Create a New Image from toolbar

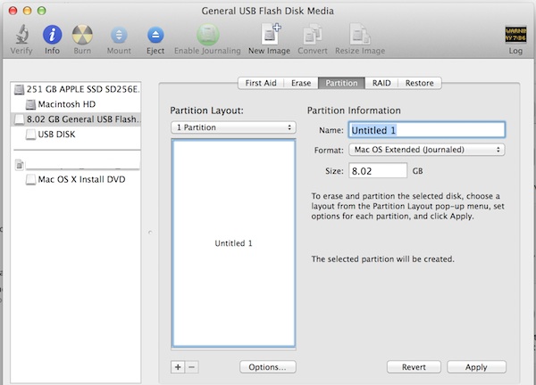pos(270,34)
